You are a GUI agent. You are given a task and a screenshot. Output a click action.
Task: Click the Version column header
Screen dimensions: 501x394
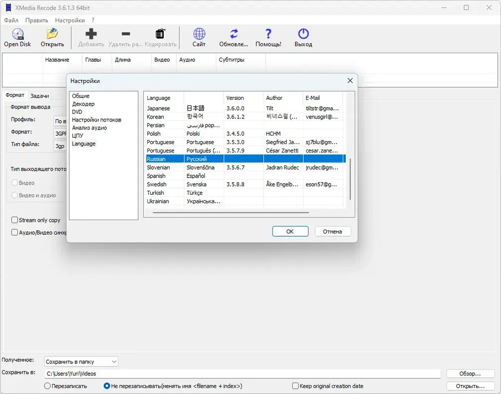(243, 98)
